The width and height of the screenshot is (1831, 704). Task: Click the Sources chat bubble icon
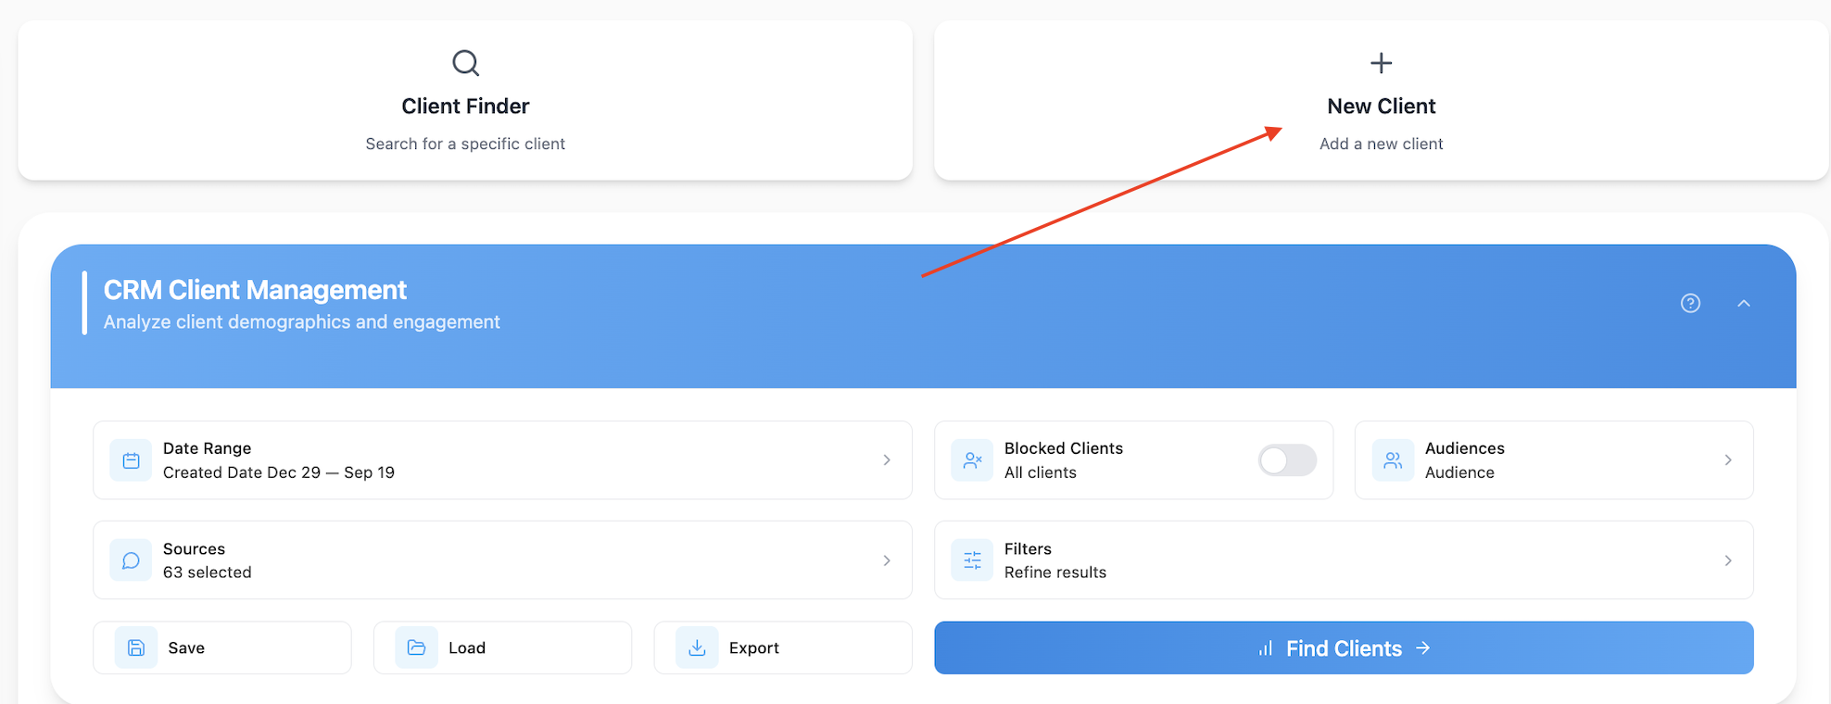coord(131,560)
